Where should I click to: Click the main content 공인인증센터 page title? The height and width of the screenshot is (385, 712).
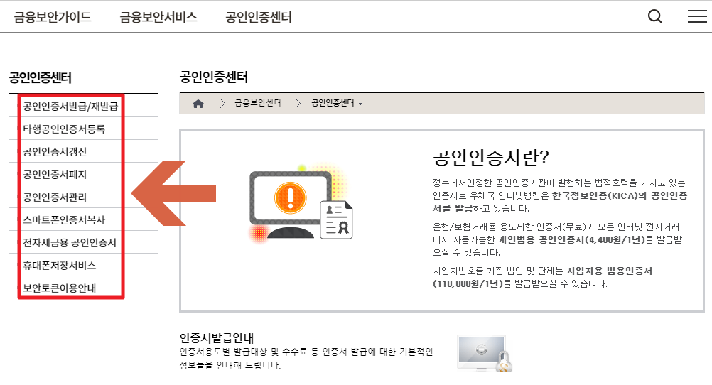(x=214, y=77)
